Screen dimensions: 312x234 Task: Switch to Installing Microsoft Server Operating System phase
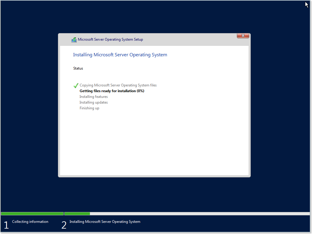(x=105, y=222)
